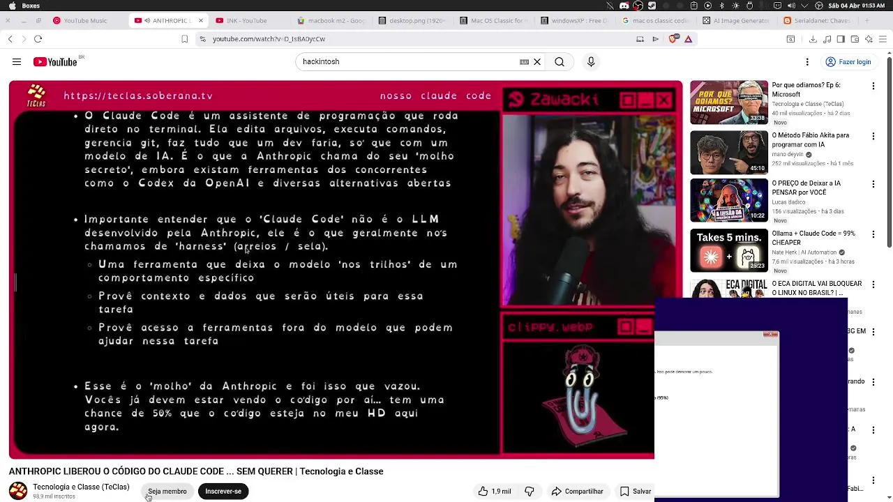The image size is (893, 502).
Task: Sign in with Fazer login
Action: click(848, 62)
